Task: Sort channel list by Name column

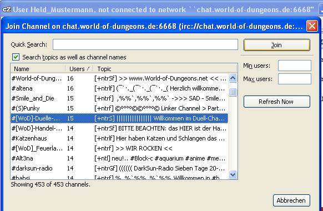Action: point(38,69)
